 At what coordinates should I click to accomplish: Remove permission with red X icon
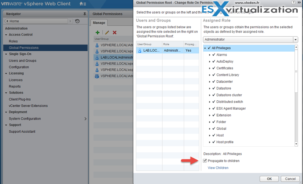(115, 32)
